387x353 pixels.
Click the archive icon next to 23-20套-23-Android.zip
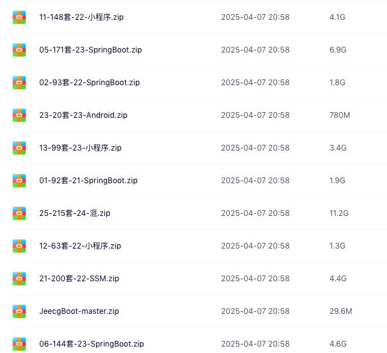(x=19, y=115)
